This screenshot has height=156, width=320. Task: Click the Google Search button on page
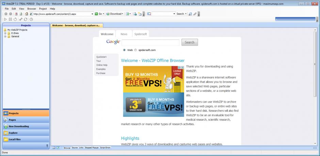tap(190, 42)
